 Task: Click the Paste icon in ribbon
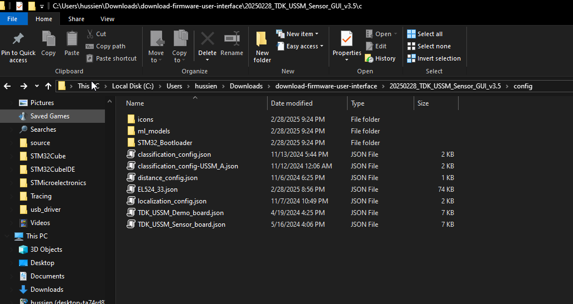[72, 40]
